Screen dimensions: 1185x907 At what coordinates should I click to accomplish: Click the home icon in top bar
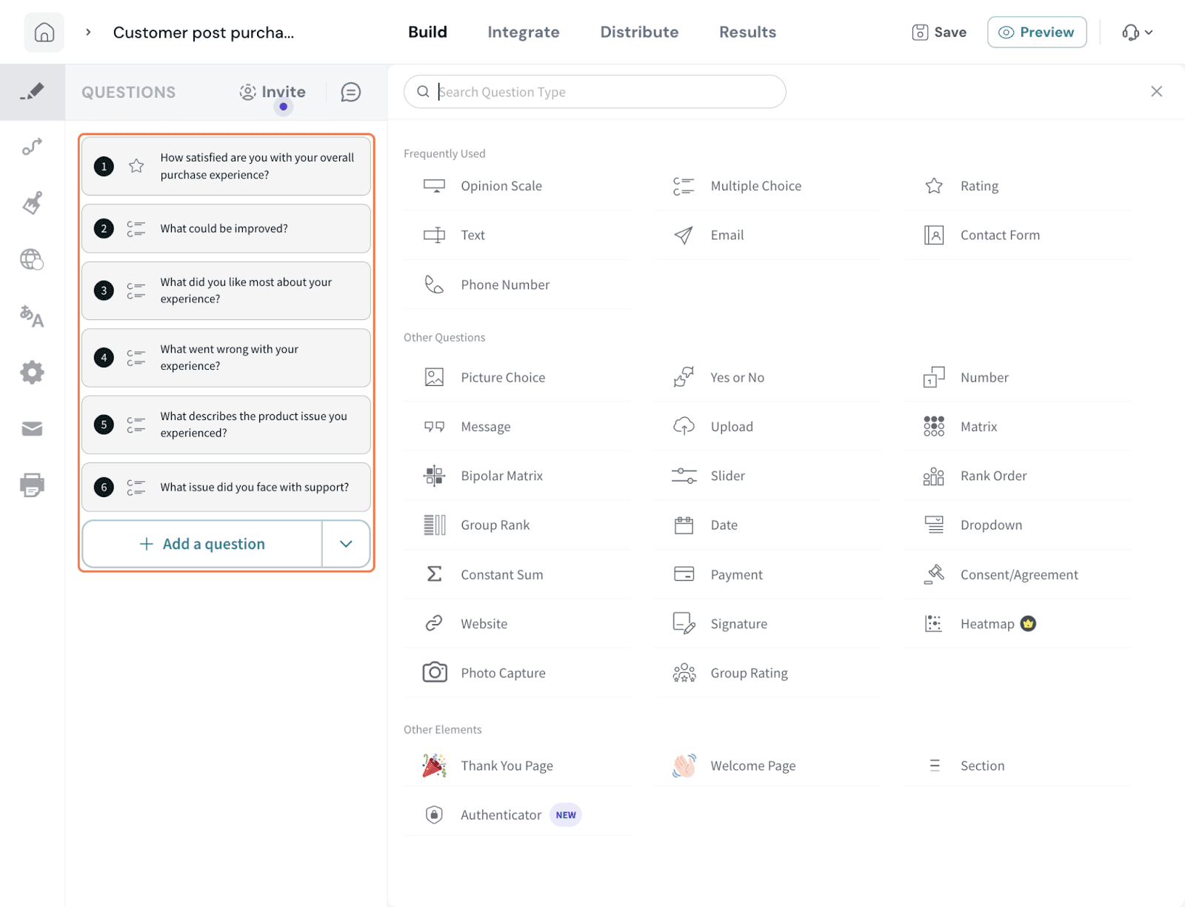(x=44, y=33)
